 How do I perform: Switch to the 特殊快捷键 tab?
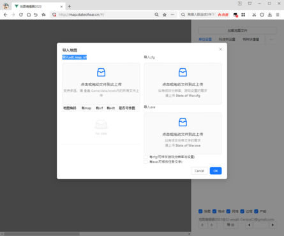(x=251, y=40)
